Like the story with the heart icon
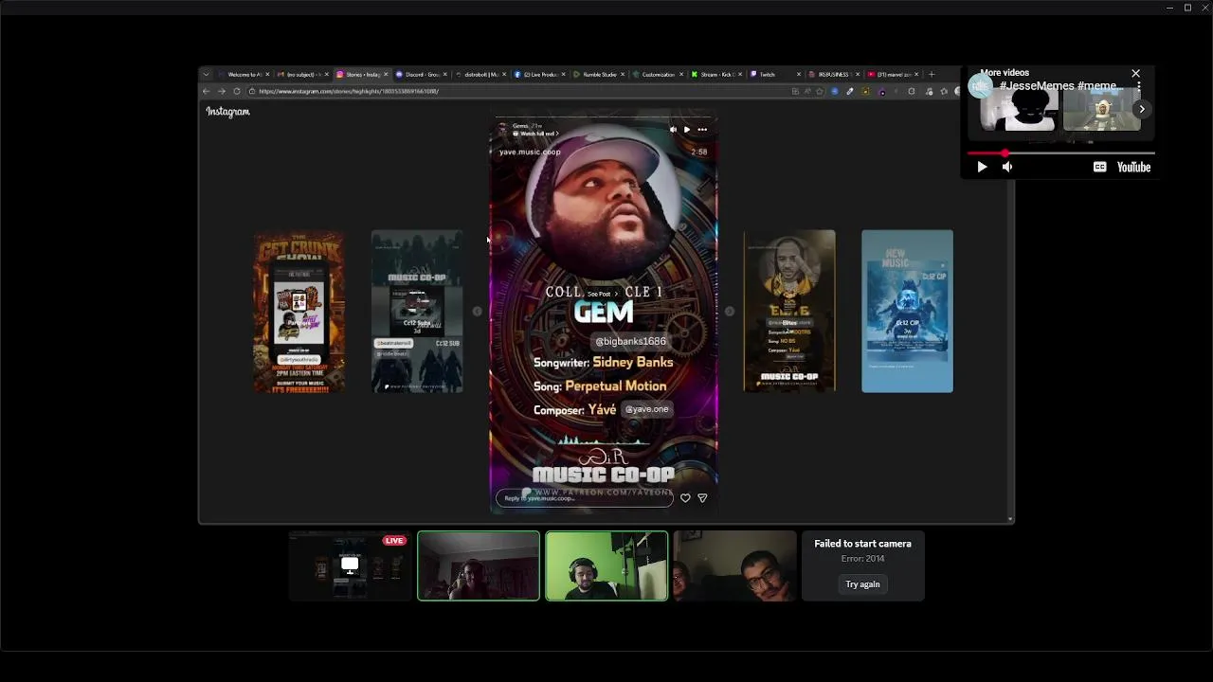The height and width of the screenshot is (682, 1213). [685, 498]
